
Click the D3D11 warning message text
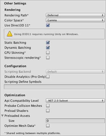coord(46,34)
